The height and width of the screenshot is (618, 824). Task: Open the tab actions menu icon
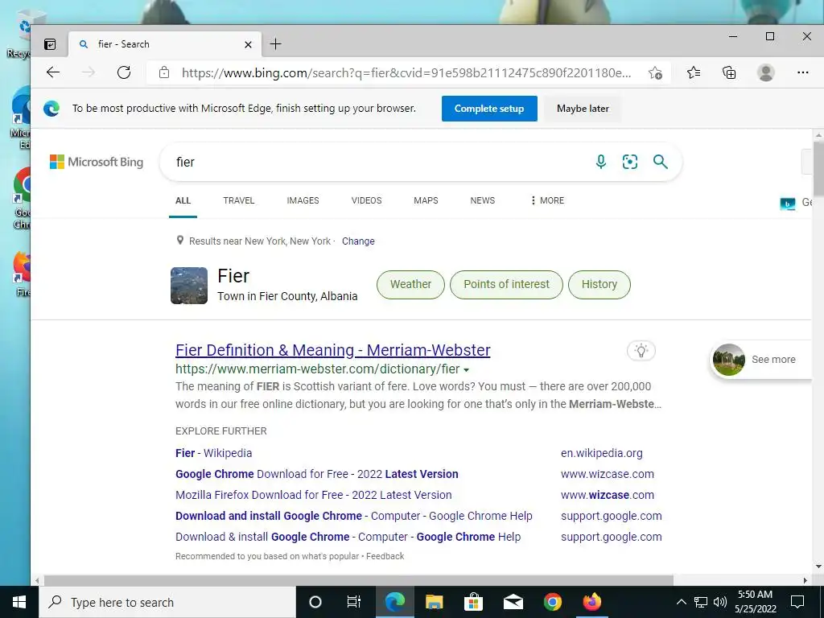(x=50, y=44)
